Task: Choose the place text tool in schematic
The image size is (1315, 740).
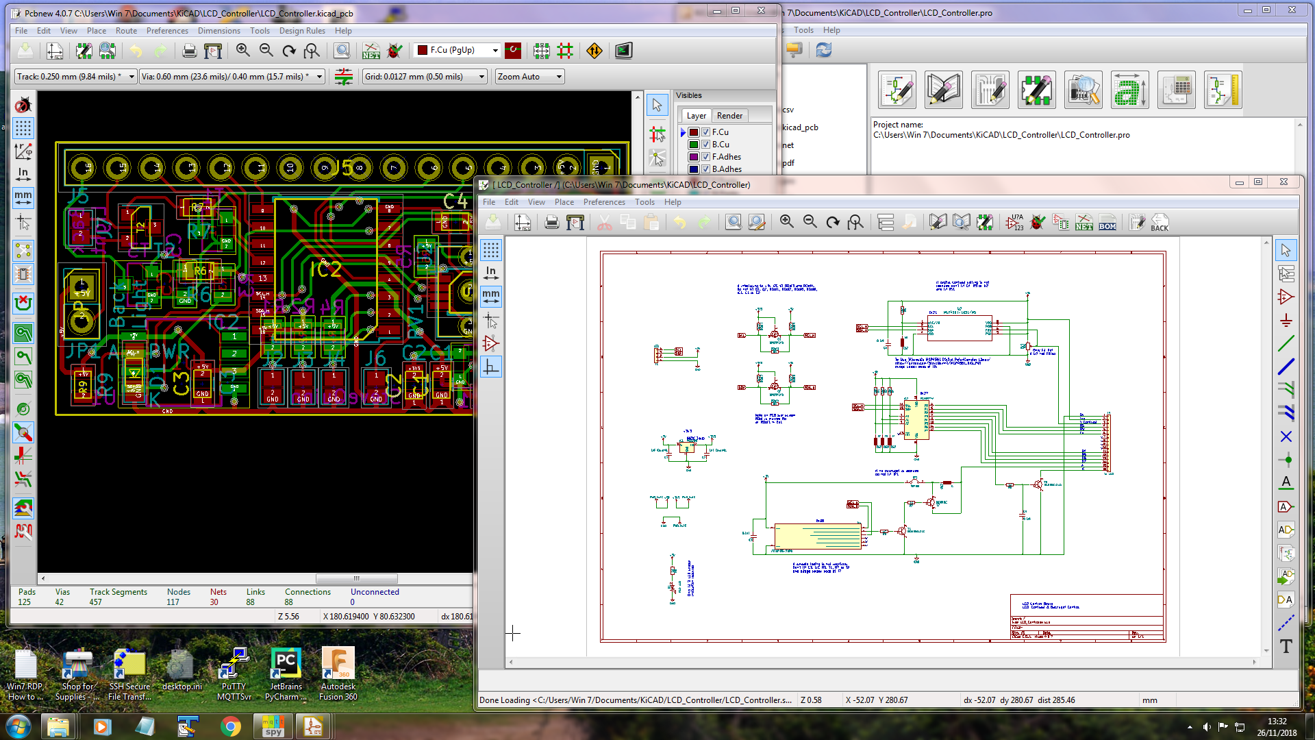Action: coord(1286,646)
